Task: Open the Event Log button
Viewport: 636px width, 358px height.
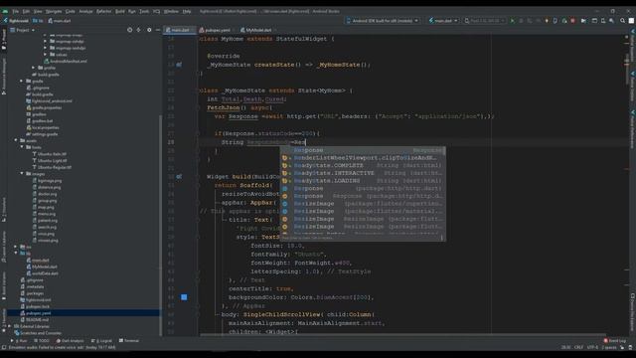Action: coord(614,341)
